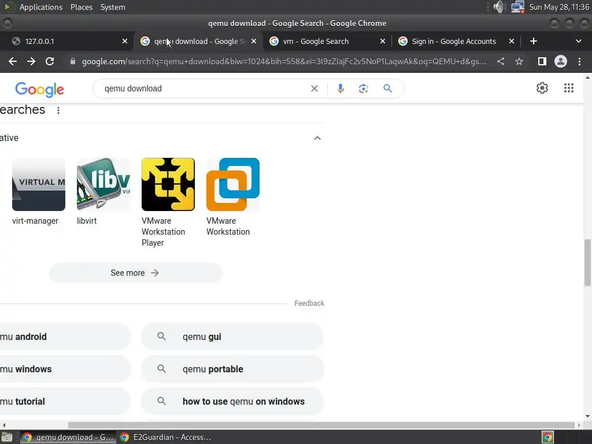Search suggestion qemu gui

[232, 336]
